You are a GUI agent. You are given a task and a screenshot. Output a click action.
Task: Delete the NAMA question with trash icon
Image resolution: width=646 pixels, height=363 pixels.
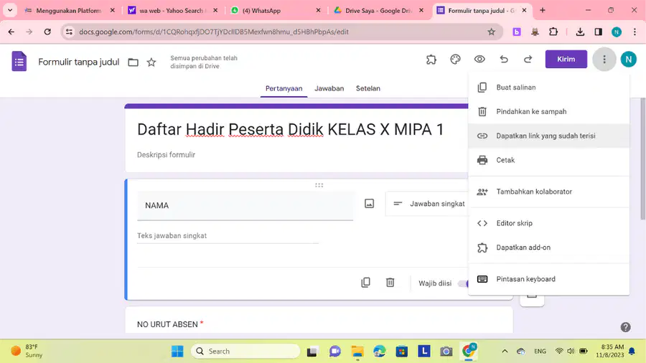point(390,283)
